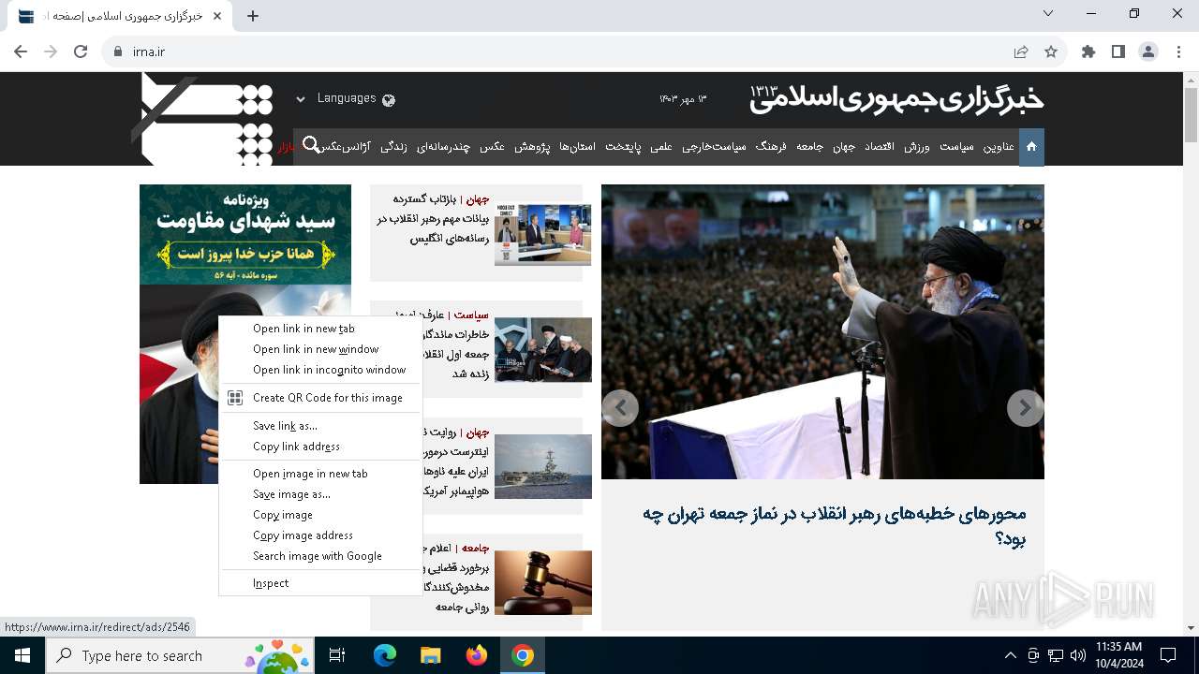
Task: Open a new tab with the plus button
Action: pyautogui.click(x=253, y=16)
